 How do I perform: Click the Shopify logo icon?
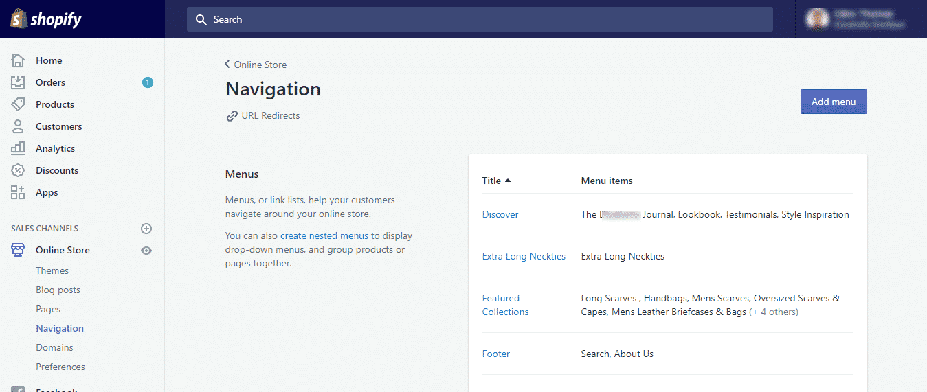[18, 19]
